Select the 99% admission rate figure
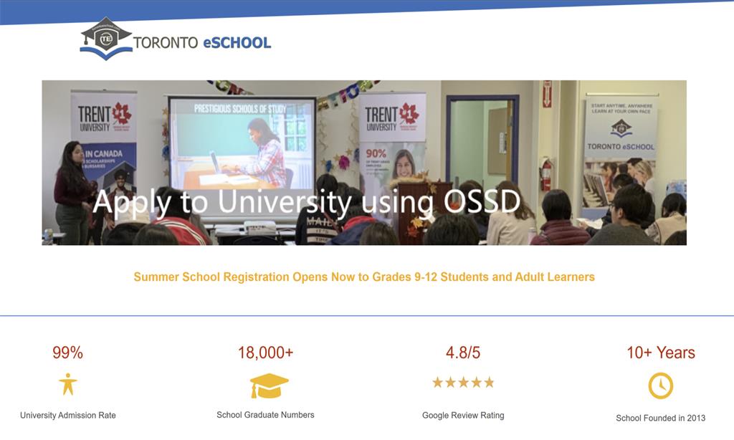Screen dimensions: 734x440 tap(68, 353)
